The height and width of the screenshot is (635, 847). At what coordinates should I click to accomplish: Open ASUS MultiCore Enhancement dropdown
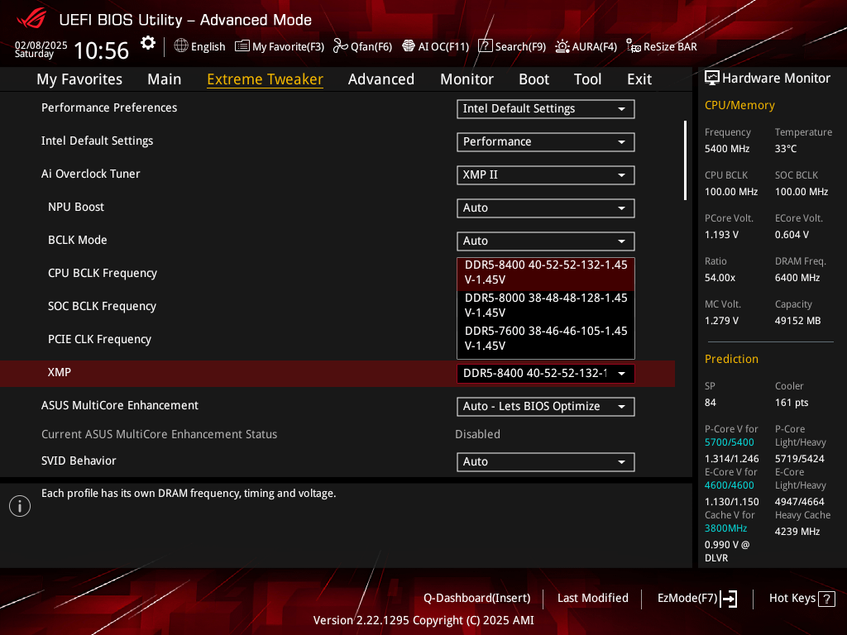coord(545,406)
